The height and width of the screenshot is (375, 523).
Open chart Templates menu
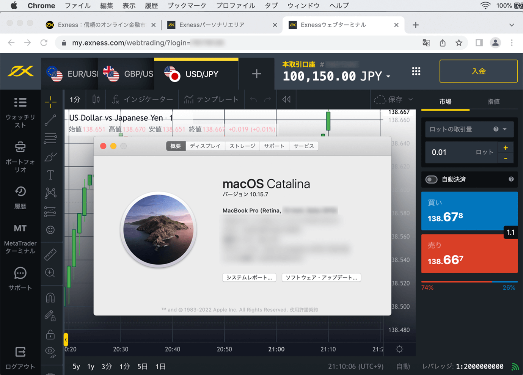point(212,99)
